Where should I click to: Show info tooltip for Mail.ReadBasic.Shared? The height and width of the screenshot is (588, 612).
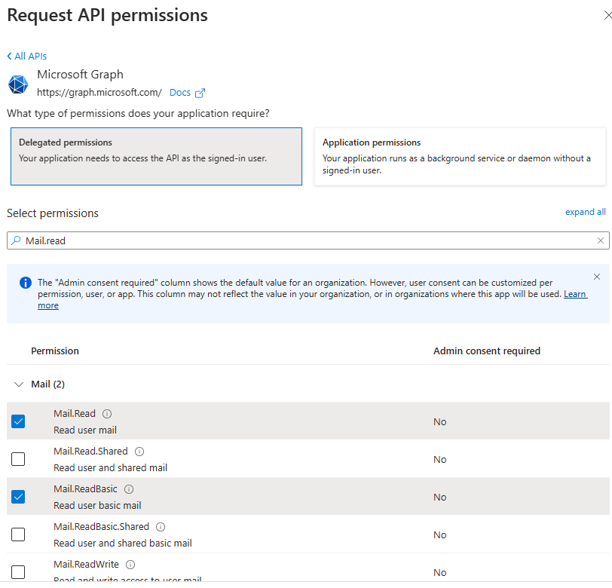pos(161,527)
